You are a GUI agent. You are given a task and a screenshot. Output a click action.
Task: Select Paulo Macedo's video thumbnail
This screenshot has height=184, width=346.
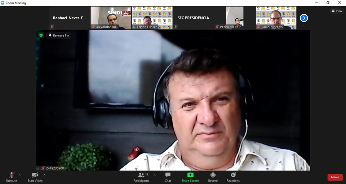tap(276, 18)
